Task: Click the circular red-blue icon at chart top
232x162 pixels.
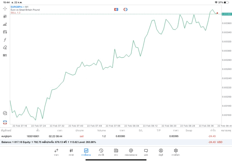Action: [125, 9]
